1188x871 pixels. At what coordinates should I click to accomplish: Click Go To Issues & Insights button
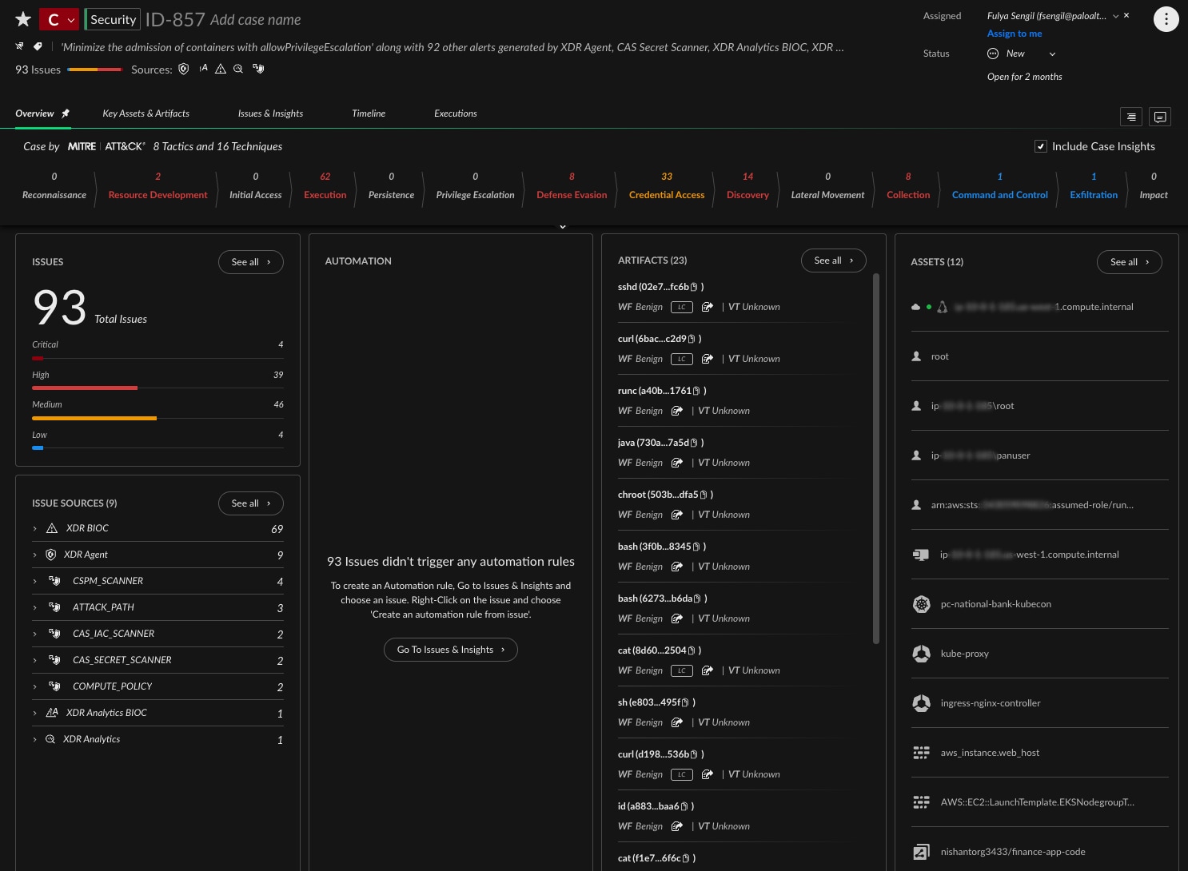tap(451, 650)
